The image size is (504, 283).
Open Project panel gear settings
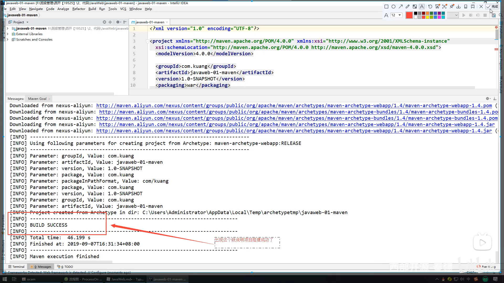[118, 22]
